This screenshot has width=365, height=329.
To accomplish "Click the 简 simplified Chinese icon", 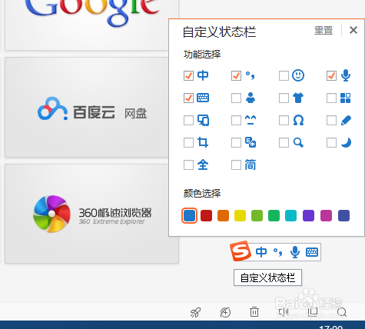I will coord(251,164).
